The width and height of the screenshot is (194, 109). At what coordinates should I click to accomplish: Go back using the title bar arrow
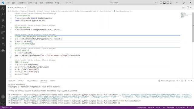click(66, 3)
